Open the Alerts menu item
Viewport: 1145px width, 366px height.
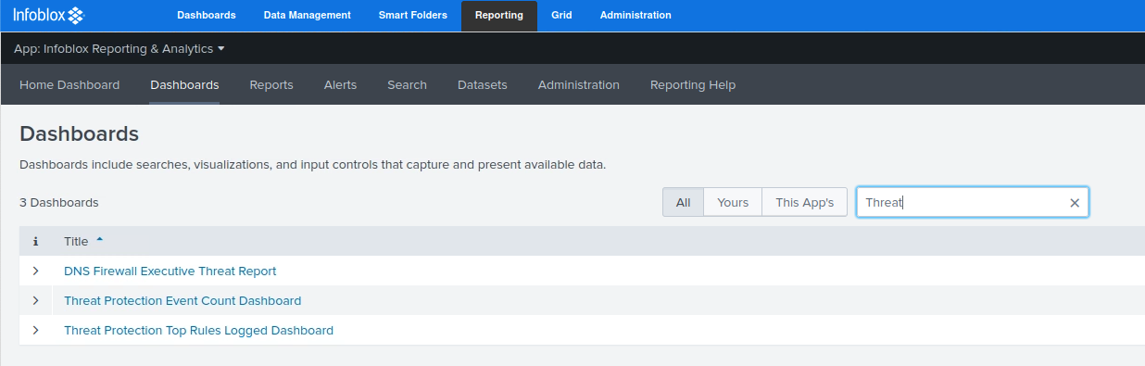(341, 84)
